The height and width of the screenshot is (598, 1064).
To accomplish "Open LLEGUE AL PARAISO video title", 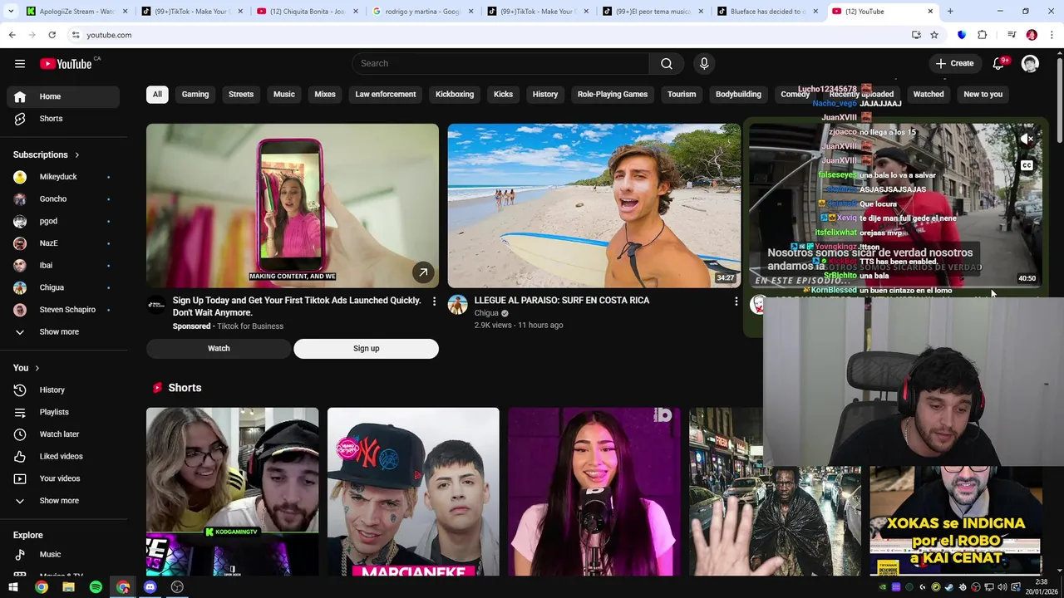I will pos(562,301).
